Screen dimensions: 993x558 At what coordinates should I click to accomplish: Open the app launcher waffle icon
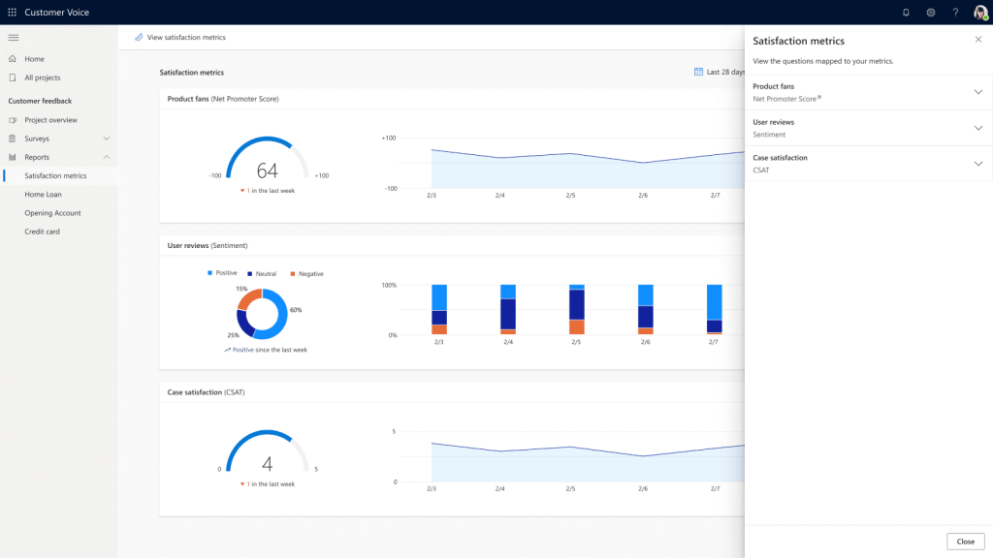click(x=13, y=13)
